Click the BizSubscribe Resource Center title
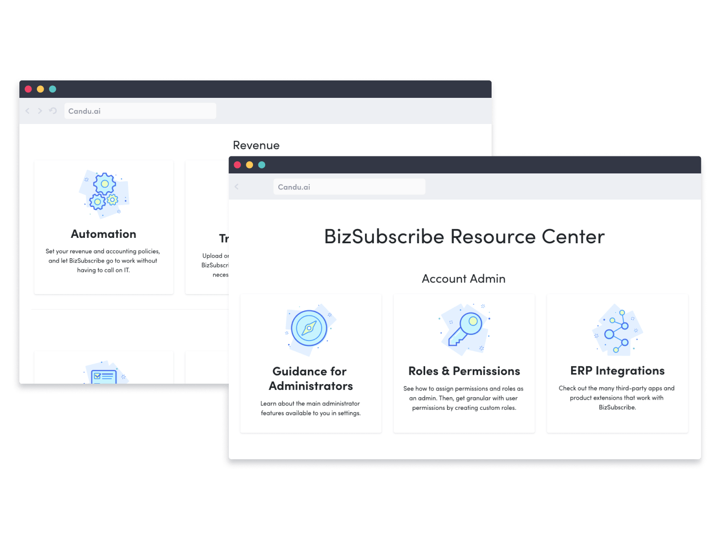717x560 pixels. point(464,237)
